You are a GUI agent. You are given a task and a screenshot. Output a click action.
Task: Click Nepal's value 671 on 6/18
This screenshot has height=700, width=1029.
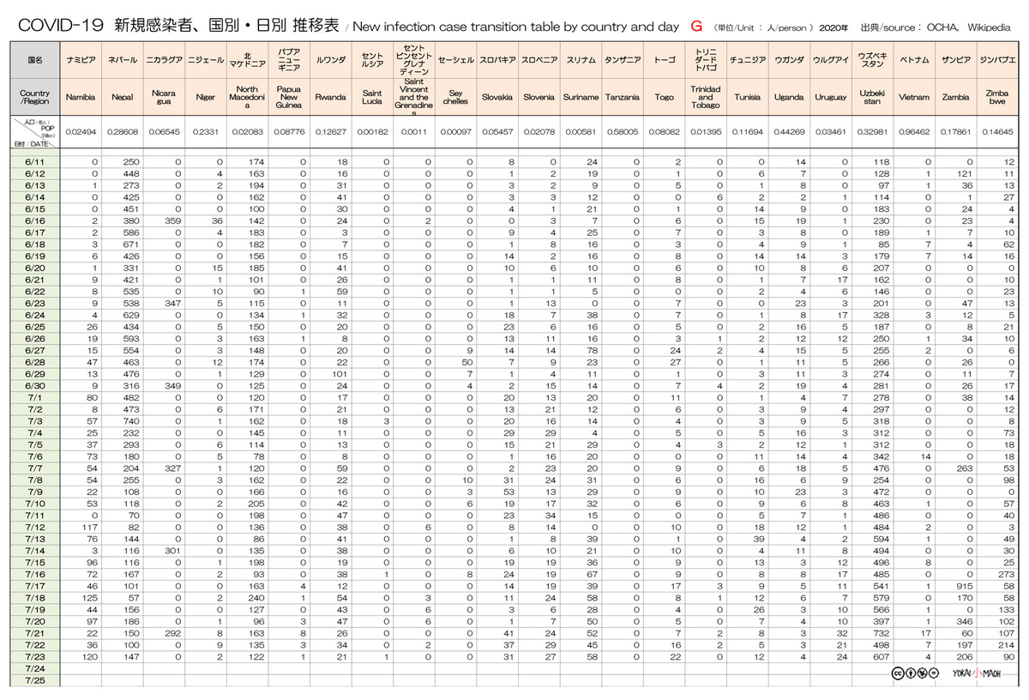click(x=131, y=244)
